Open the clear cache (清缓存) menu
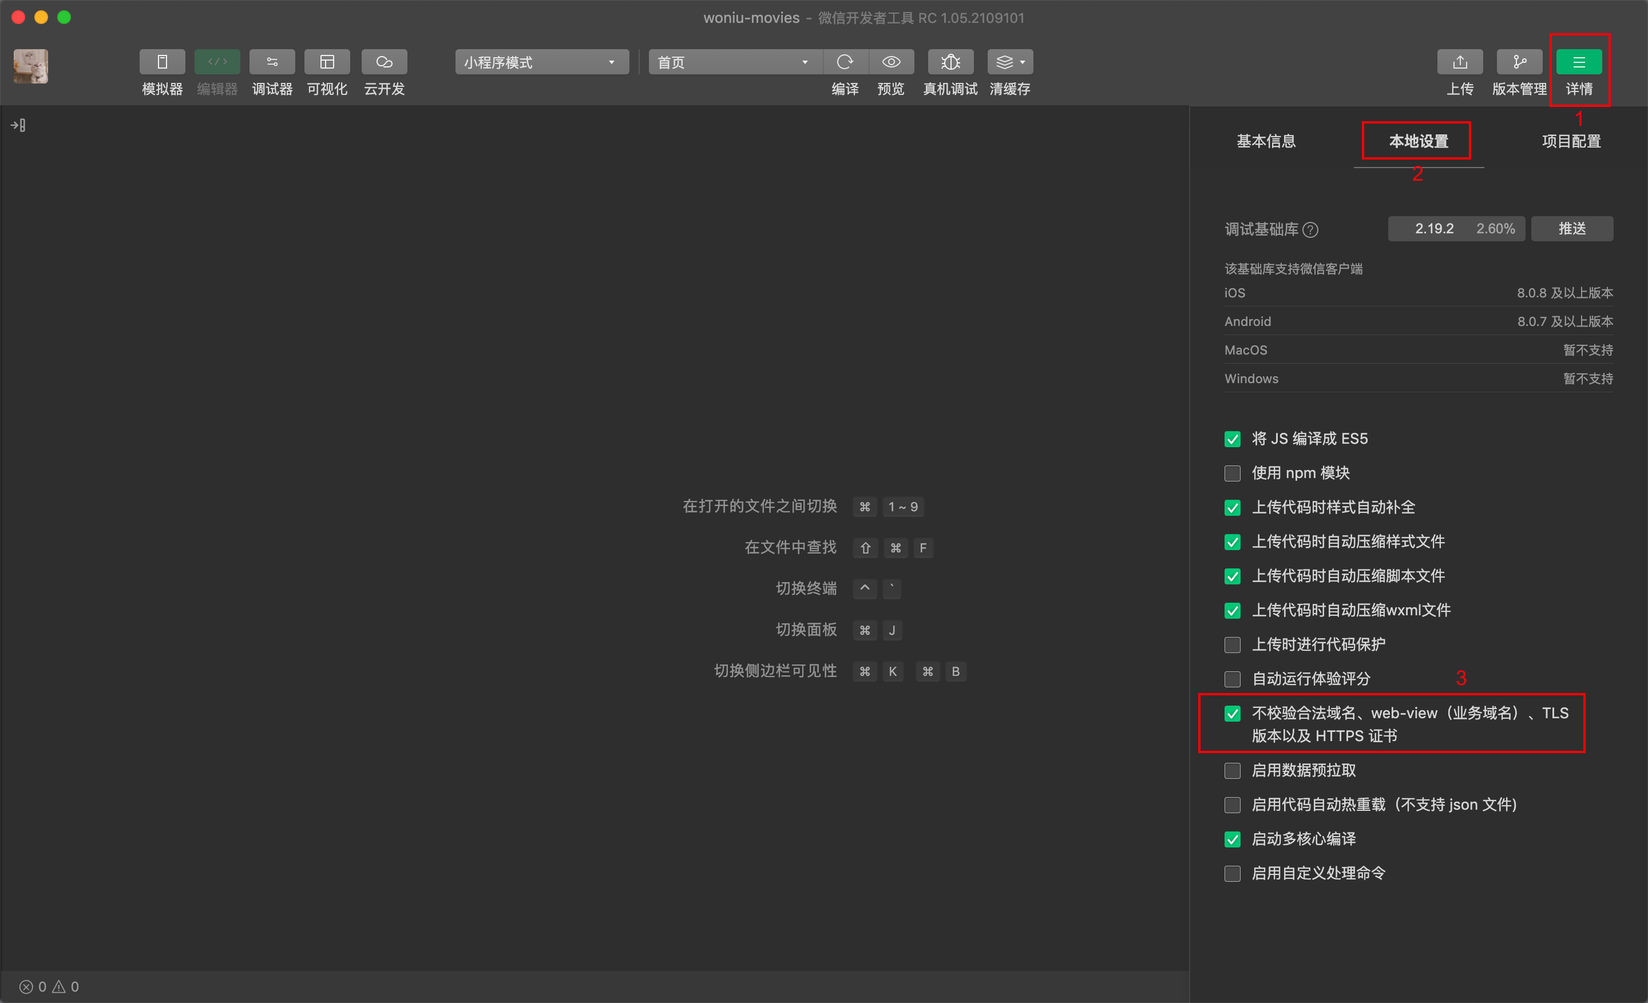The image size is (1648, 1003). (1010, 62)
